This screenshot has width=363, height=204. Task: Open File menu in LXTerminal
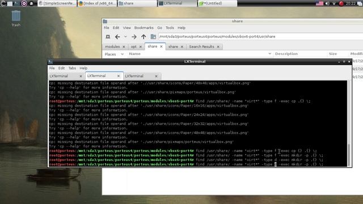coord(52,68)
